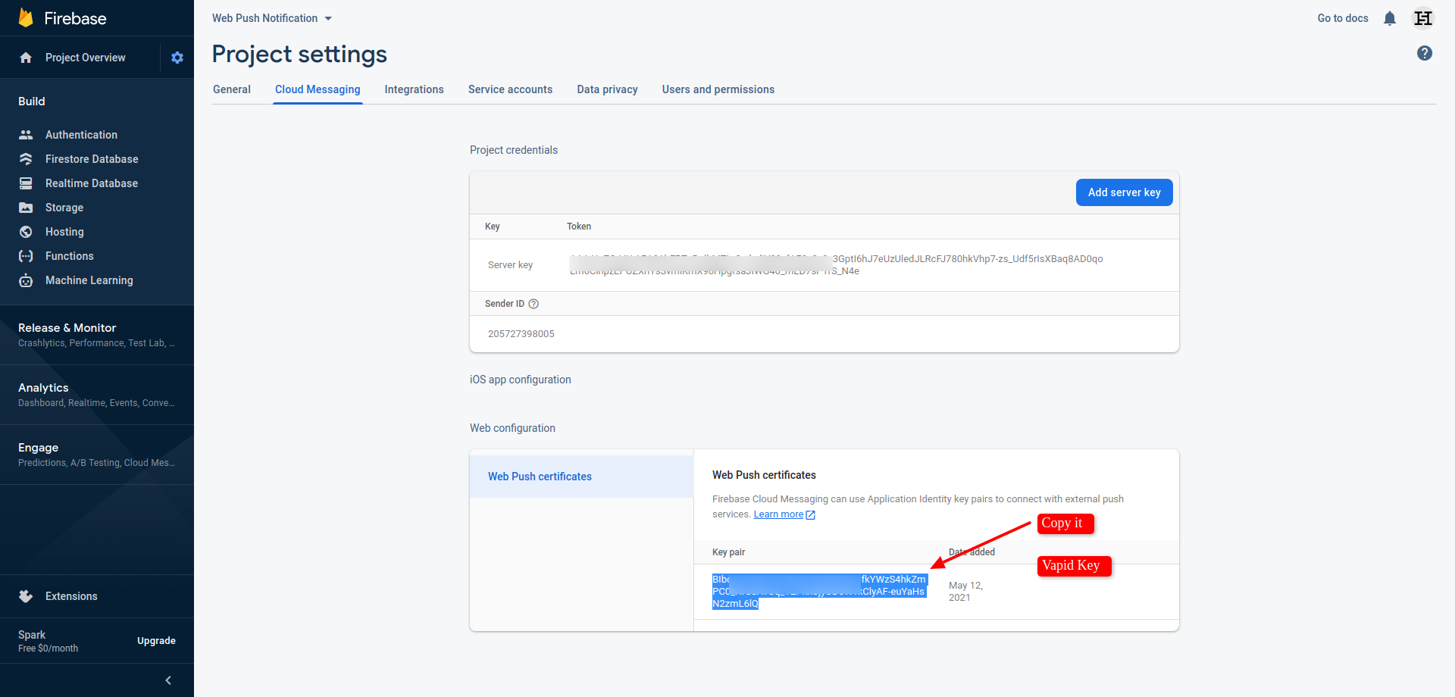Open notifications bell icon
This screenshot has height=697, width=1455.
[x=1390, y=18]
